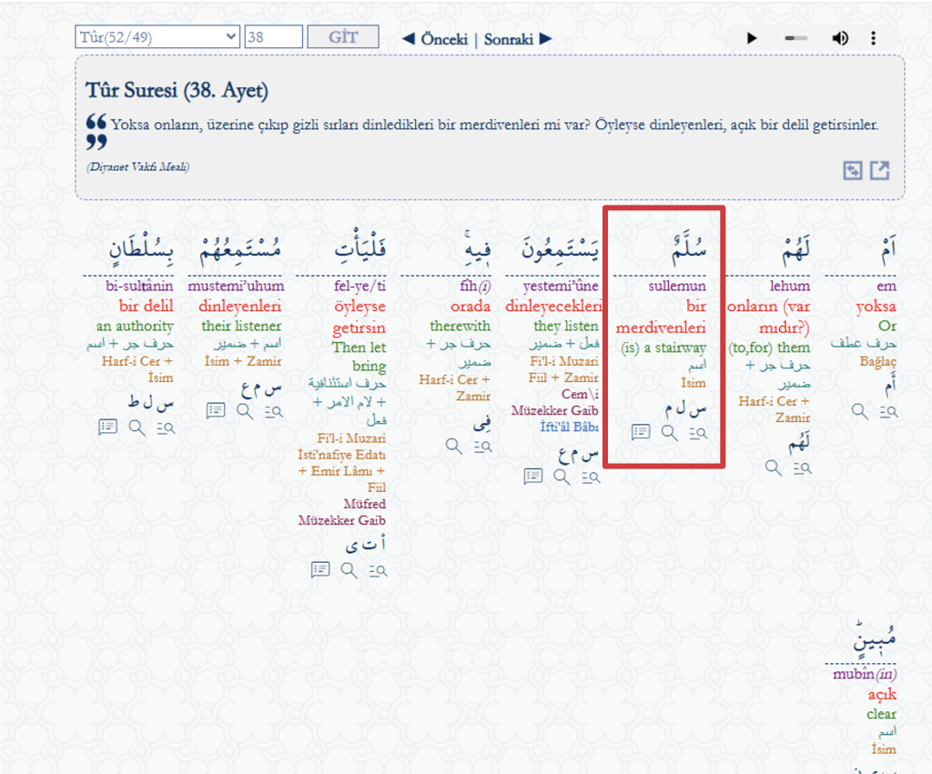Play the verse audio recitation

(752, 38)
